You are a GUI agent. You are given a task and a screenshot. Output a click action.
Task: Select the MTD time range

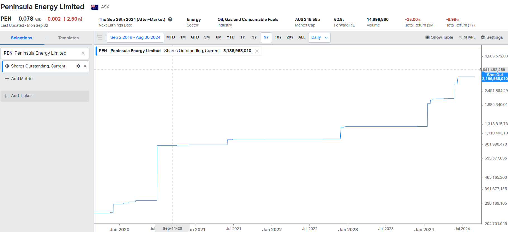171,37
